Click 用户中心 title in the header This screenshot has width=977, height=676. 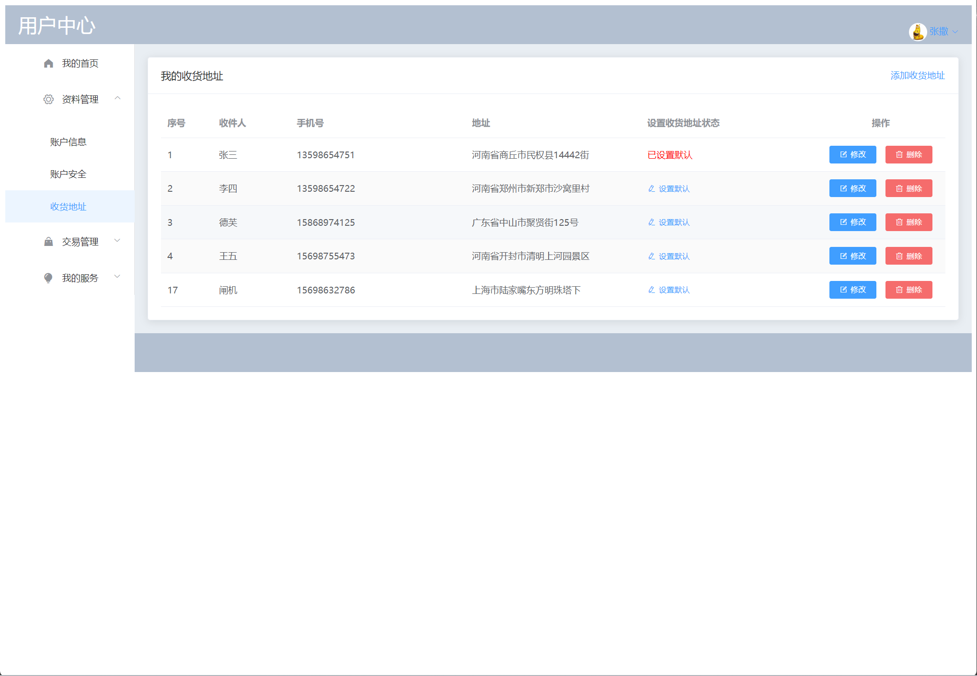pyautogui.click(x=57, y=25)
